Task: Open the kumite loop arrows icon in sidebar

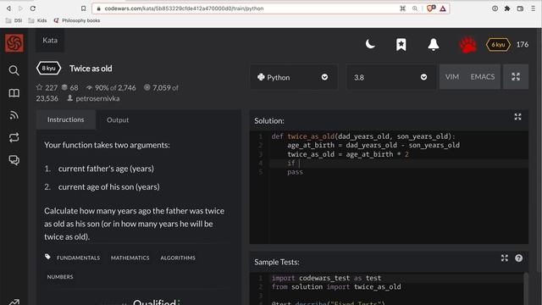Action: click(14, 137)
